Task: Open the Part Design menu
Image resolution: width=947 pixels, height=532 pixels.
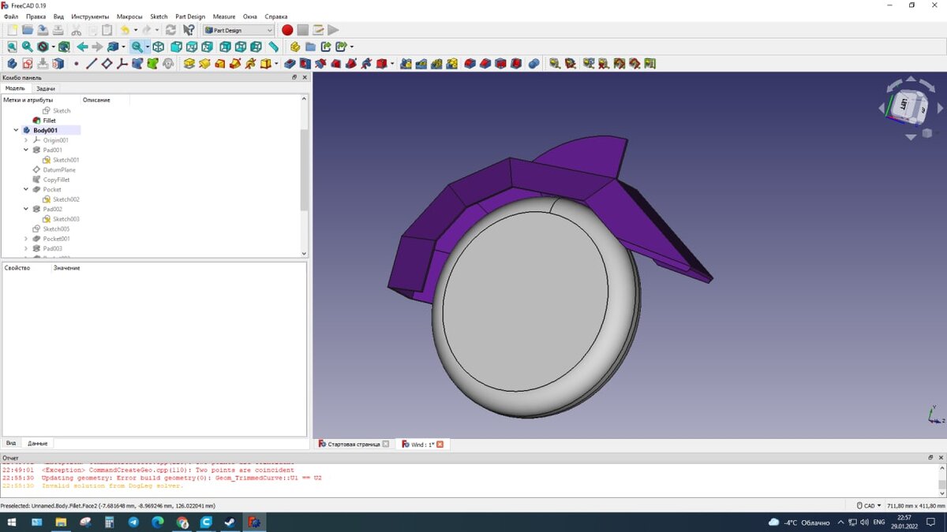Action: [190, 17]
